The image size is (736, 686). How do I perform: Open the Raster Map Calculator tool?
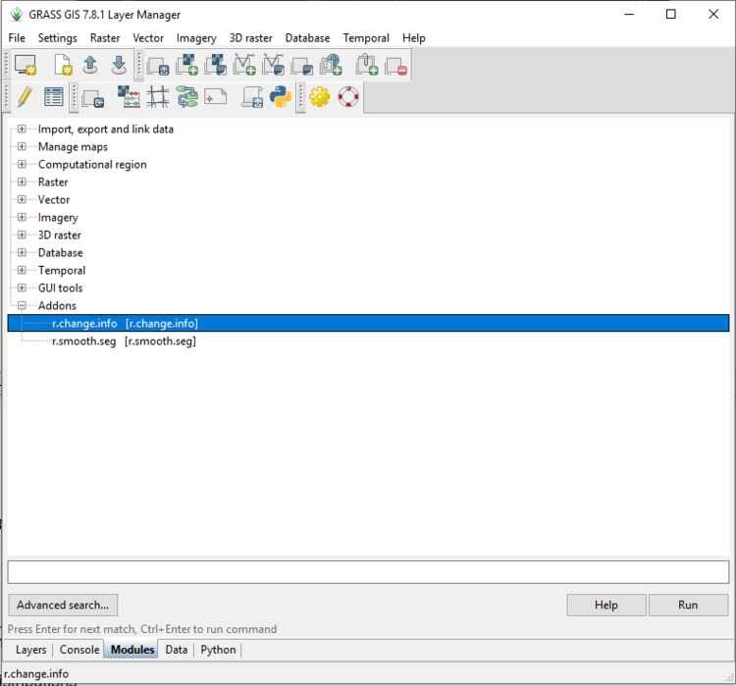pos(129,96)
